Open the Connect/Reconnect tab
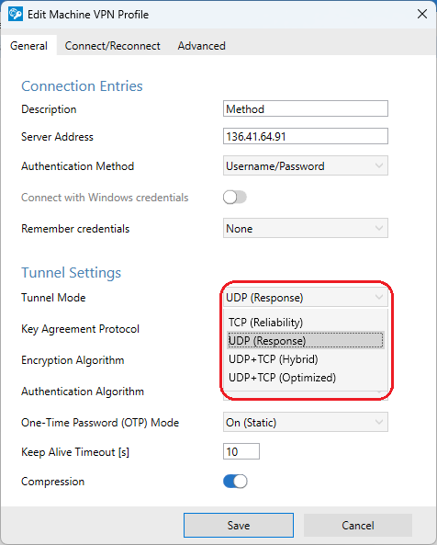Viewport: 437px width, 545px height. click(112, 46)
